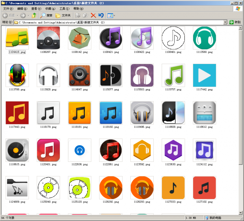Screen dimensions: 244x221
Task: Open the Favorites (收藏) menu
Action: tap(50, 9)
